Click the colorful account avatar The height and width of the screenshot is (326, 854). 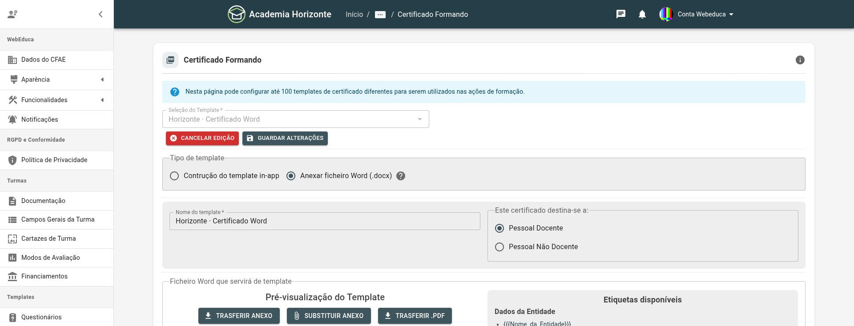pyautogui.click(x=666, y=14)
